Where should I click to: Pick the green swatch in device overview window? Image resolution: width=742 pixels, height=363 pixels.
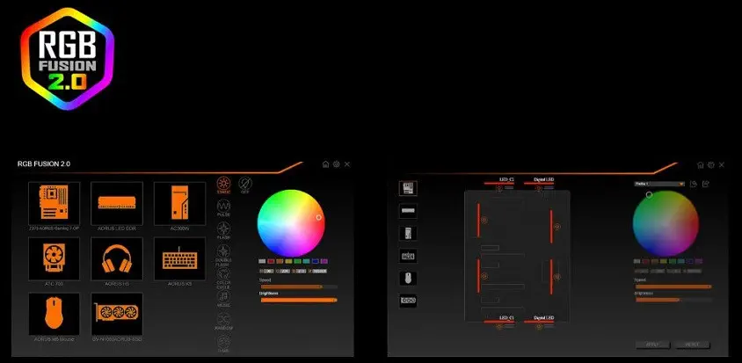pyautogui.click(x=298, y=261)
